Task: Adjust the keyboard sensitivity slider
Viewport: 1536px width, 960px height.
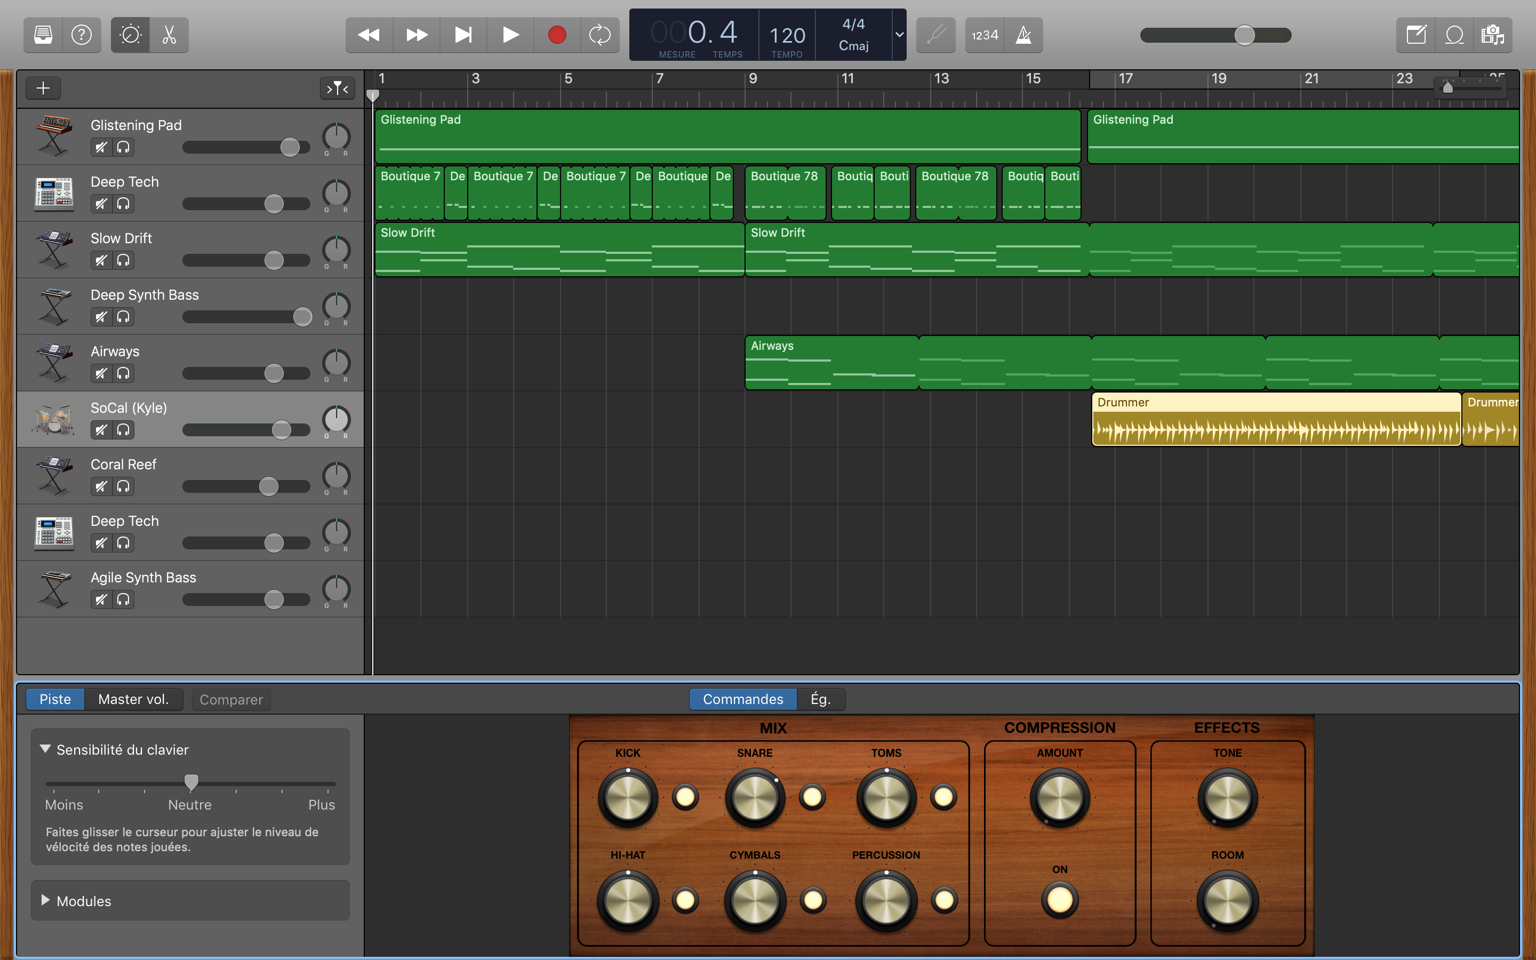Action: click(x=190, y=783)
